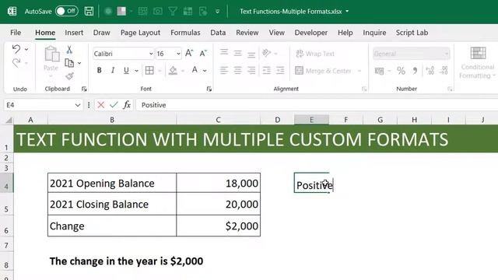
Task: Click the Align Left icon
Action: click(x=224, y=70)
